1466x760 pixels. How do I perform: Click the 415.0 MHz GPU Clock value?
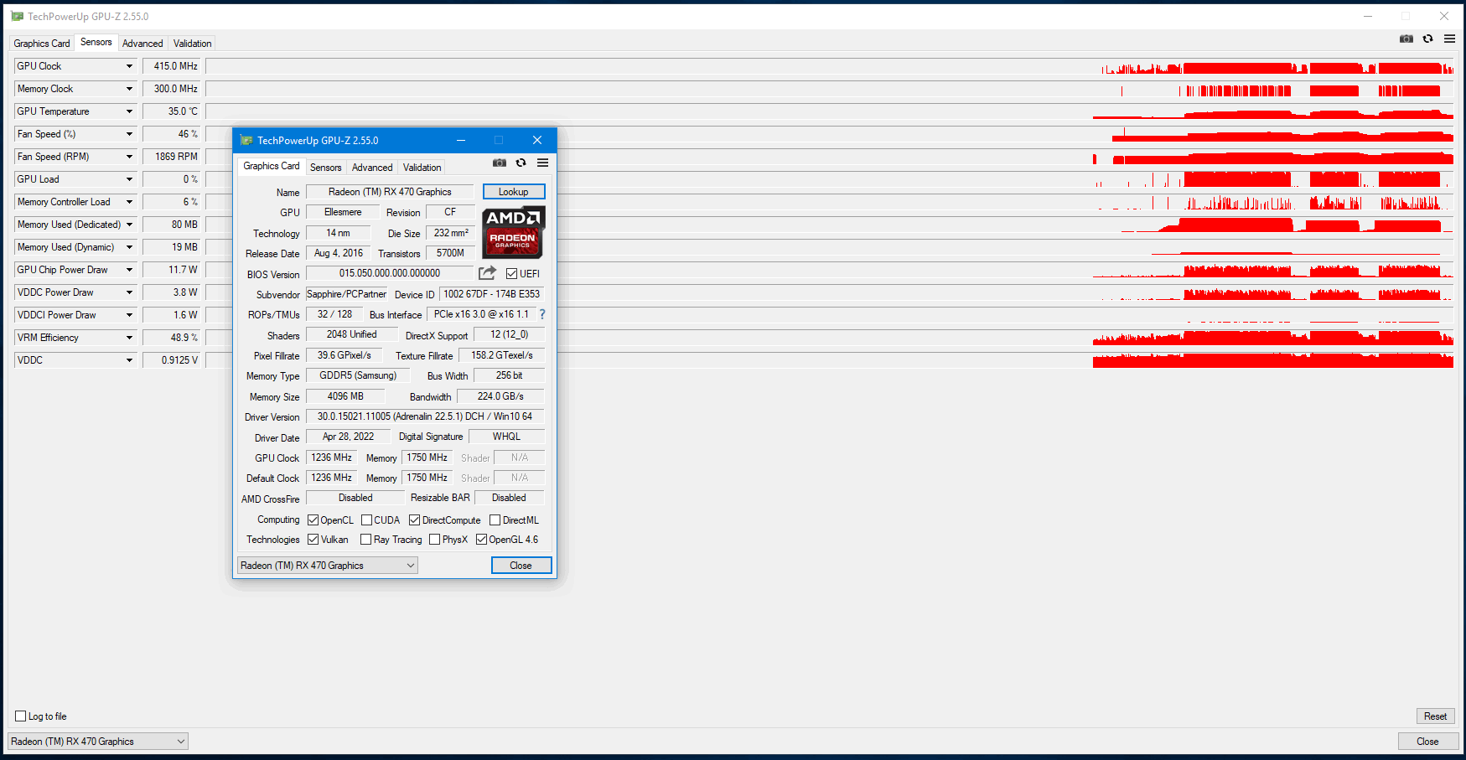coord(173,66)
